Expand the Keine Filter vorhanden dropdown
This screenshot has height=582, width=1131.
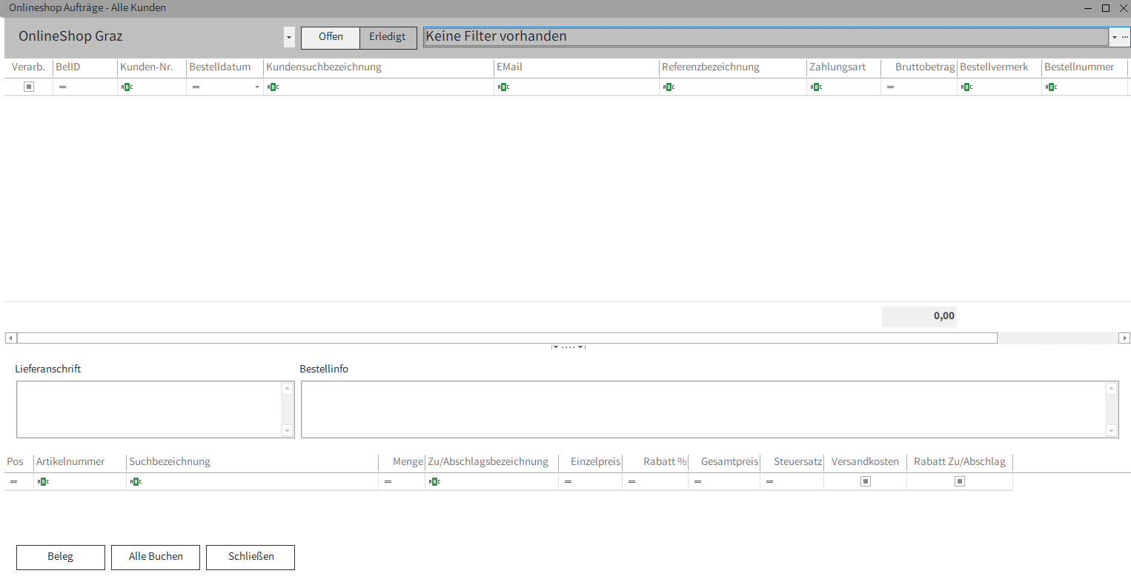coord(1114,37)
